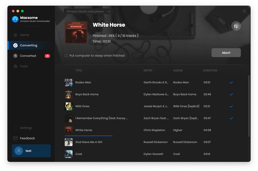Click the Finished 36% status text

point(115,35)
